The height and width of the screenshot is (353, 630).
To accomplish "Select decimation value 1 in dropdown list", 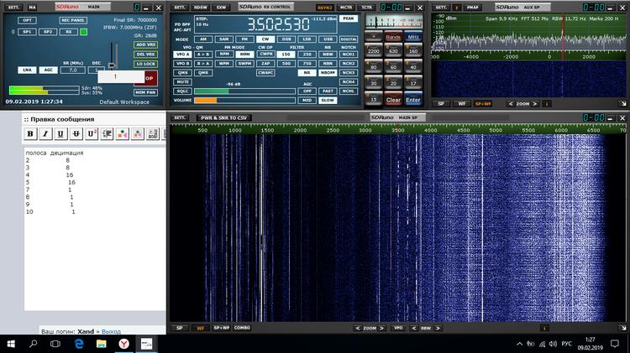I will [x=115, y=76].
